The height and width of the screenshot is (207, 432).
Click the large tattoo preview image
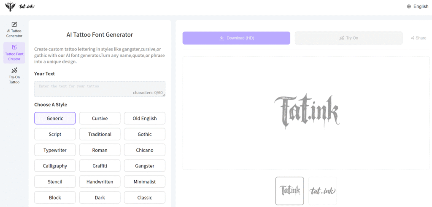306,111
